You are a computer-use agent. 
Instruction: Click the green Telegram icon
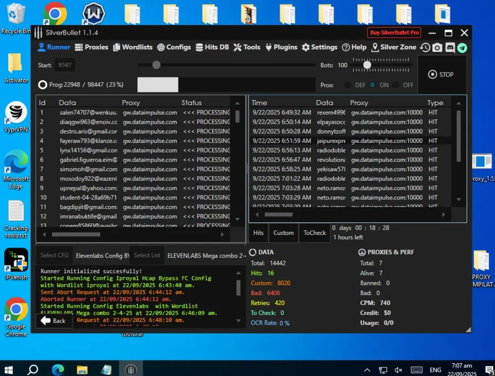(x=462, y=48)
